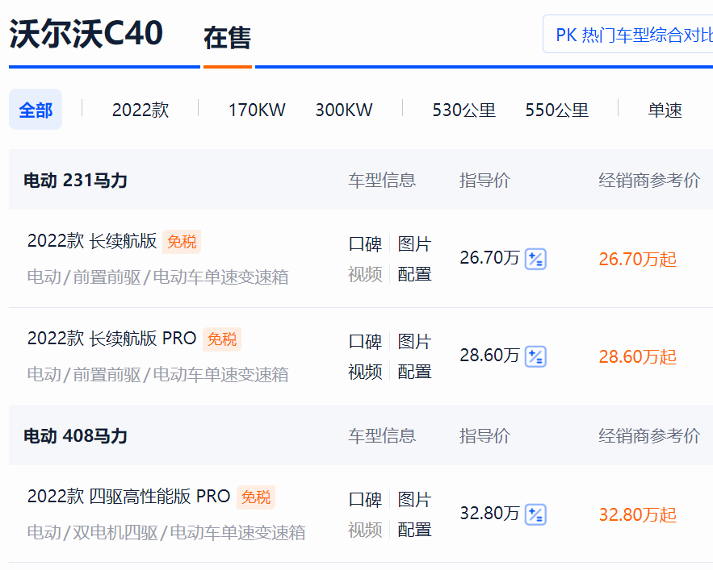Open 2022款 长续航版 model link
This screenshot has height=570, width=713.
(92, 241)
